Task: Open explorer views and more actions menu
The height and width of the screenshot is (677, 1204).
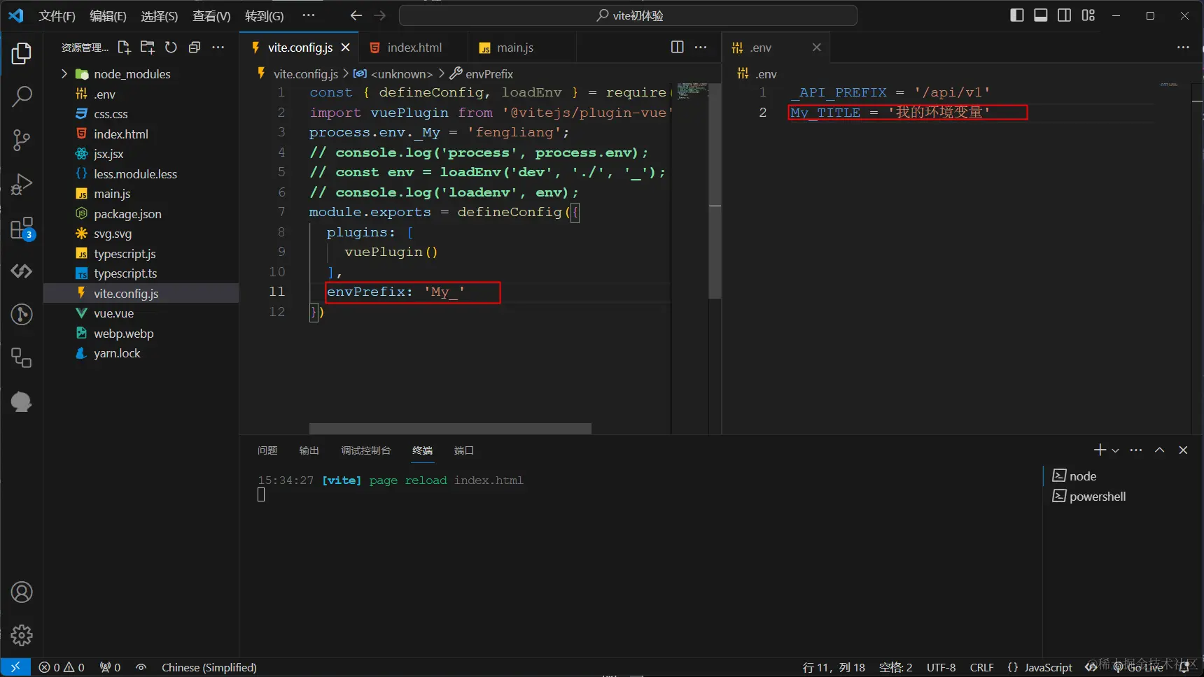Action: pyautogui.click(x=218, y=47)
